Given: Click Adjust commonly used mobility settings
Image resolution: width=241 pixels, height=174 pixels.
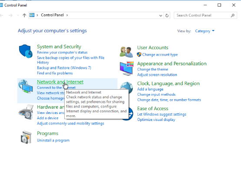Looking at the screenshot, I should (70, 124).
